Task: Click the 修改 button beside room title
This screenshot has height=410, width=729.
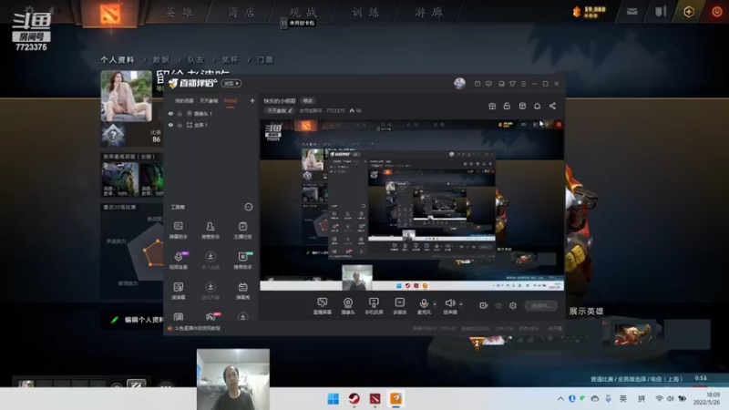Action: click(x=308, y=101)
